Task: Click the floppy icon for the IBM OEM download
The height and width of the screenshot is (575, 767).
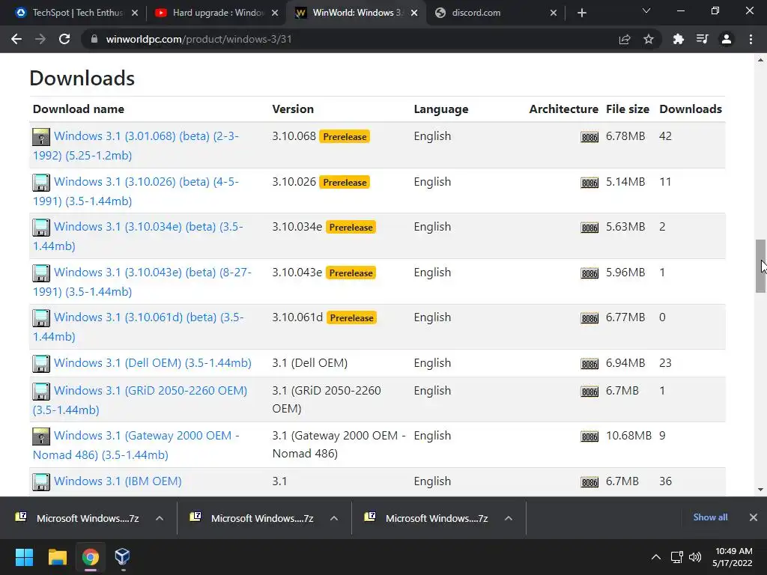Action: click(x=41, y=481)
